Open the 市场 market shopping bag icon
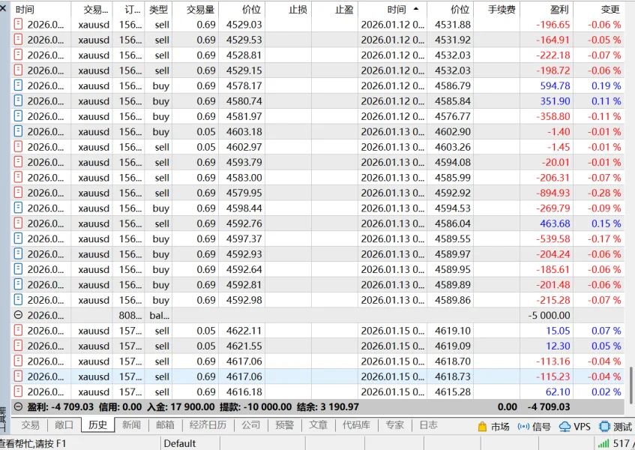This screenshot has height=450, width=635. [x=482, y=427]
